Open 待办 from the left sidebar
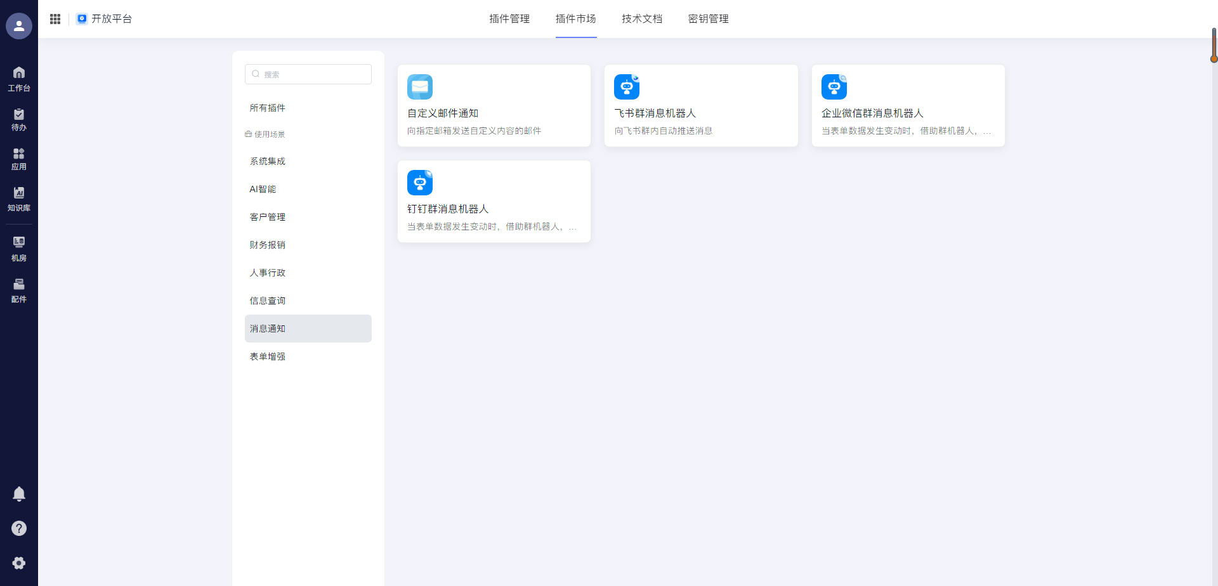The width and height of the screenshot is (1218, 586). (19, 119)
